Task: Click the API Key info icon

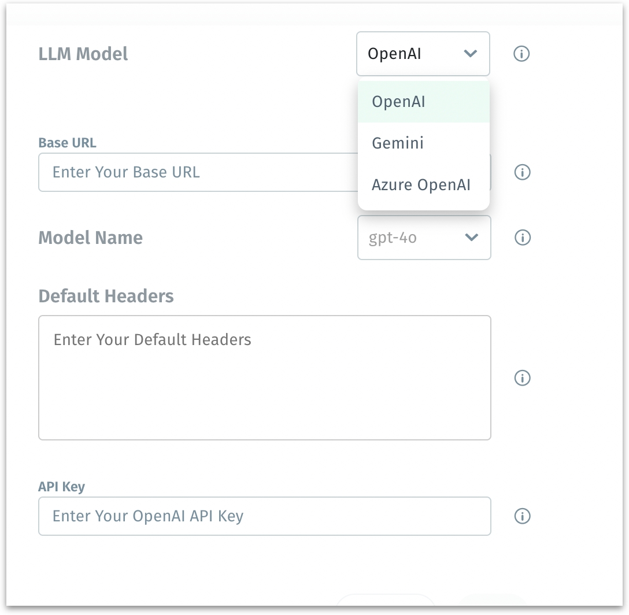Action: click(x=522, y=516)
